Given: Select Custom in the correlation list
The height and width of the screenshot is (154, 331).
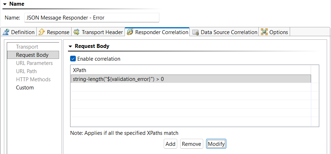Looking at the screenshot, I should point(25,88).
